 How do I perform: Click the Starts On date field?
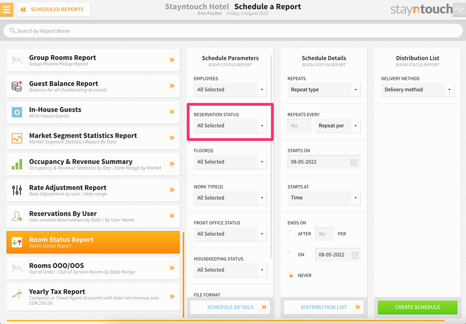(324, 162)
